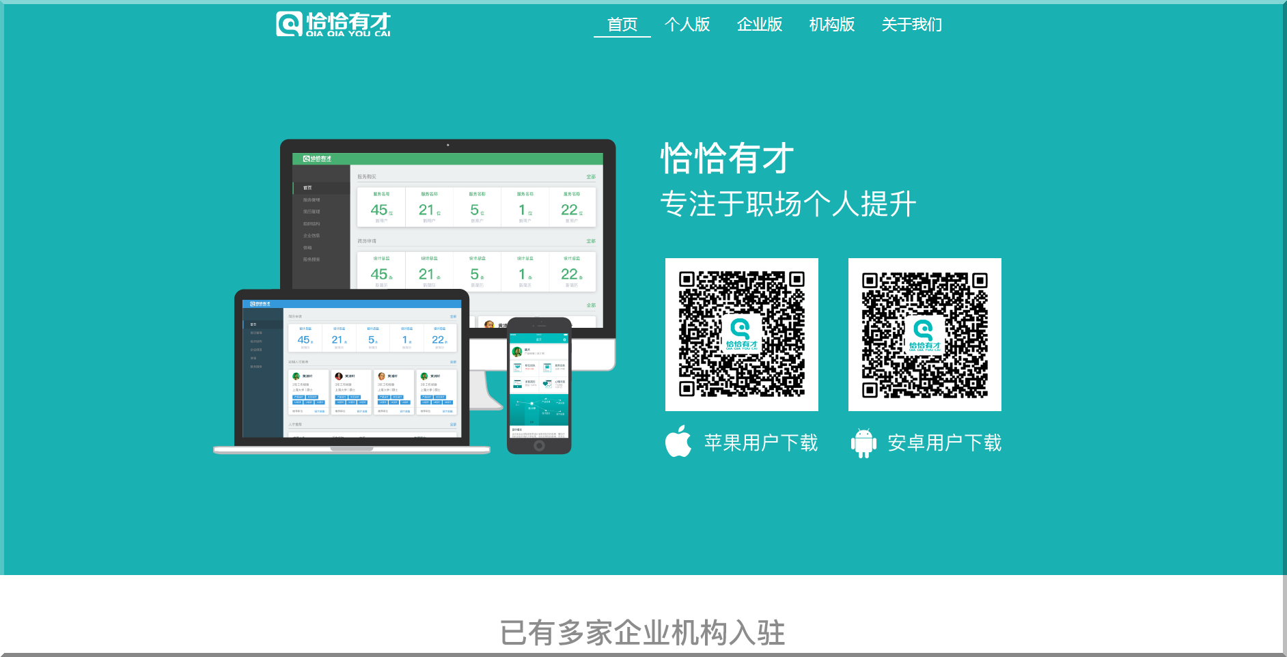Open the 首页 navigation tab
Image resolution: width=1287 pixels, height=657 pixels.
tap(622, 25)
